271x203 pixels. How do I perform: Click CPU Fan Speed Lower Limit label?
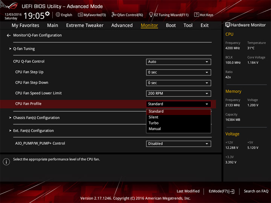[38, 93]
